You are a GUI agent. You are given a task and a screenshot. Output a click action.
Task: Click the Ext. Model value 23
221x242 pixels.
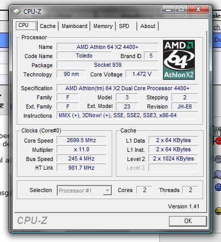[x=127, y=106]
